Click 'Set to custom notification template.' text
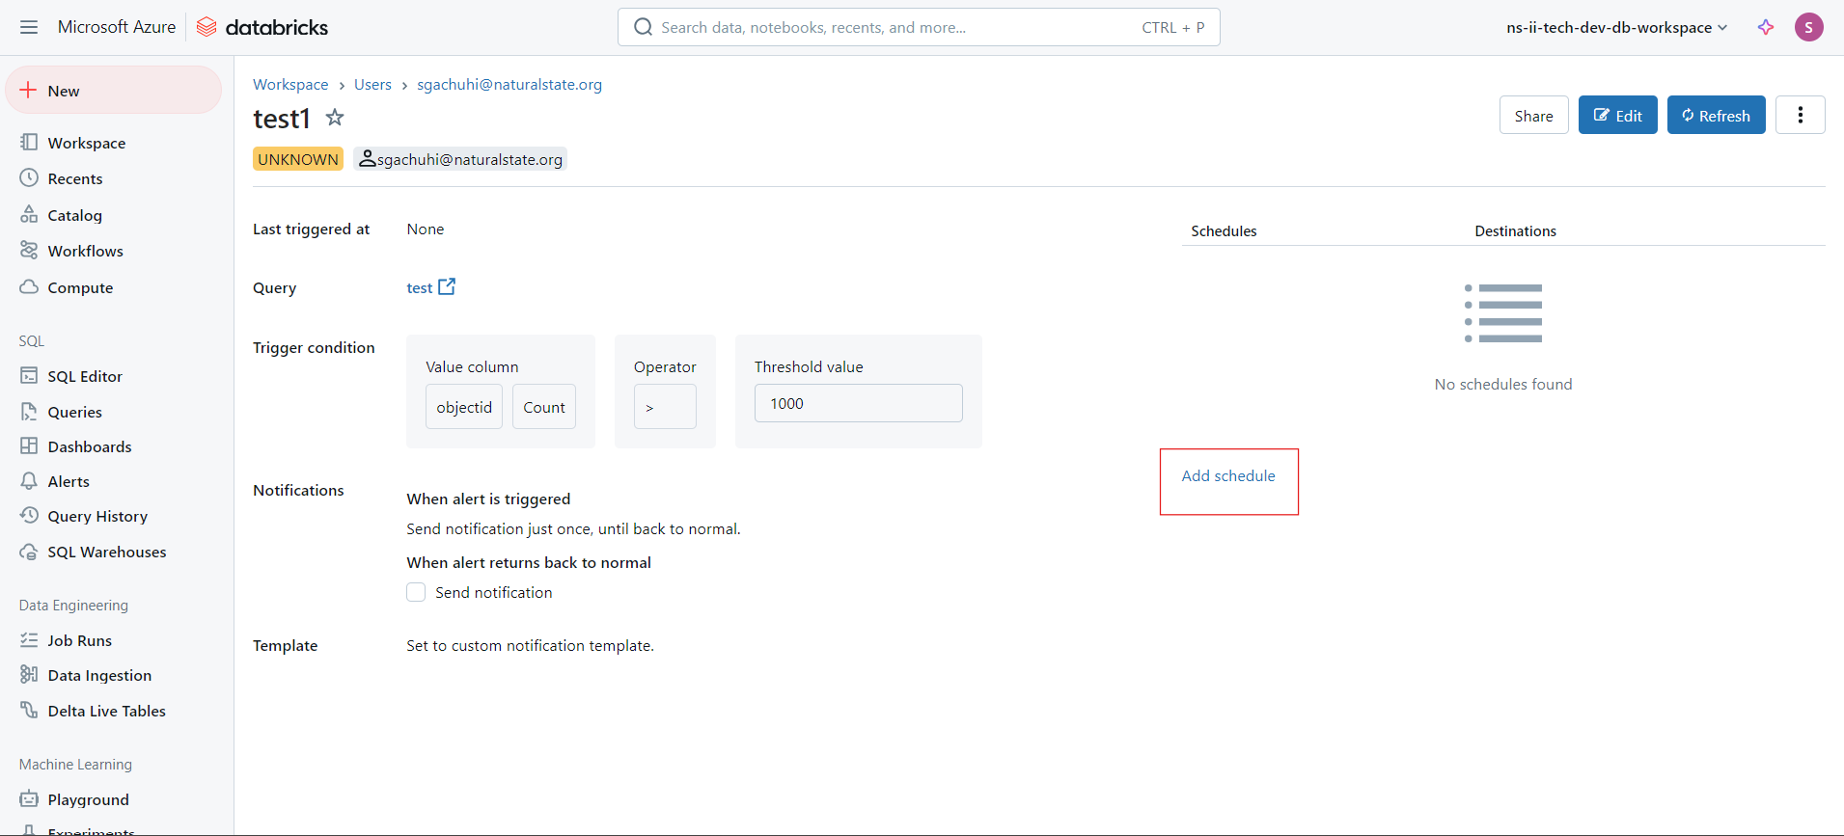Image resolution: width=1844 pixels, height=836 pixels. [x=530, y=645]
